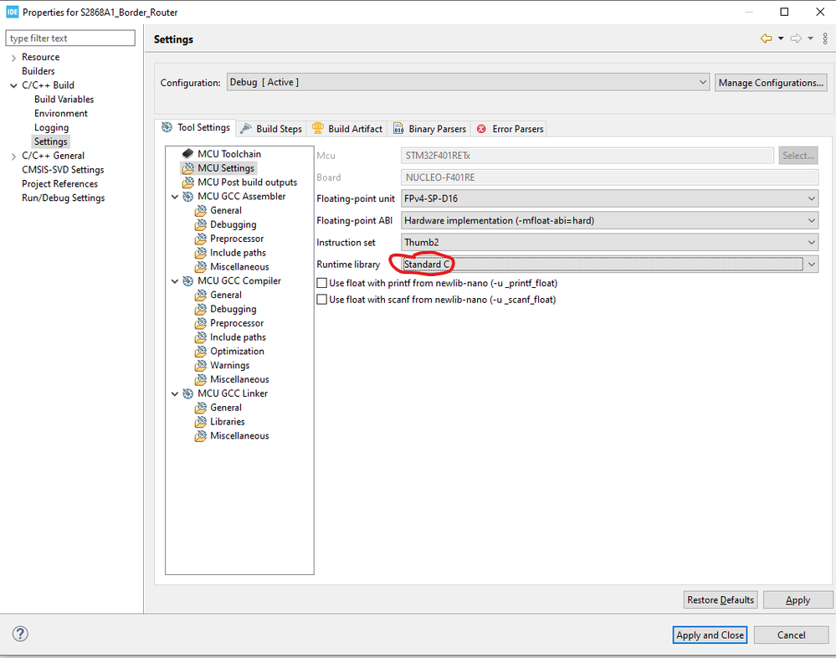Select Linker General tree item
This screenshot has height=658, width=836.
point(226,408)
